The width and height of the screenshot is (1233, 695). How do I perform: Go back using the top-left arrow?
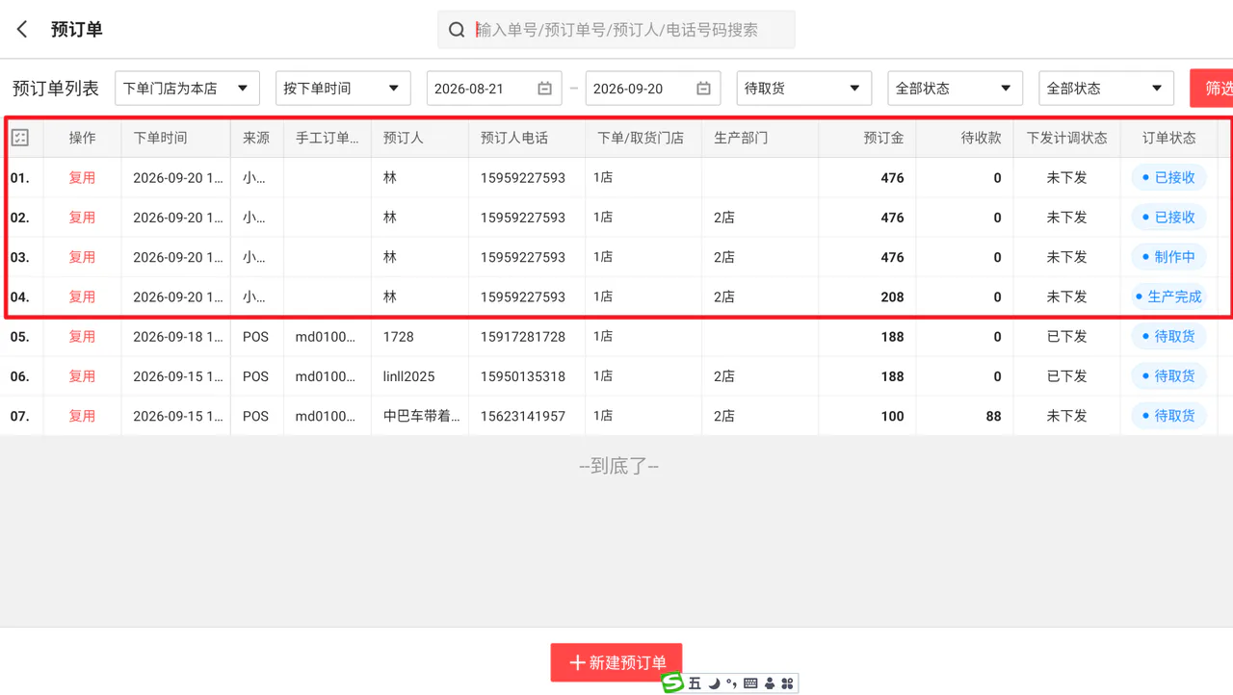click(x=22, y=30)
